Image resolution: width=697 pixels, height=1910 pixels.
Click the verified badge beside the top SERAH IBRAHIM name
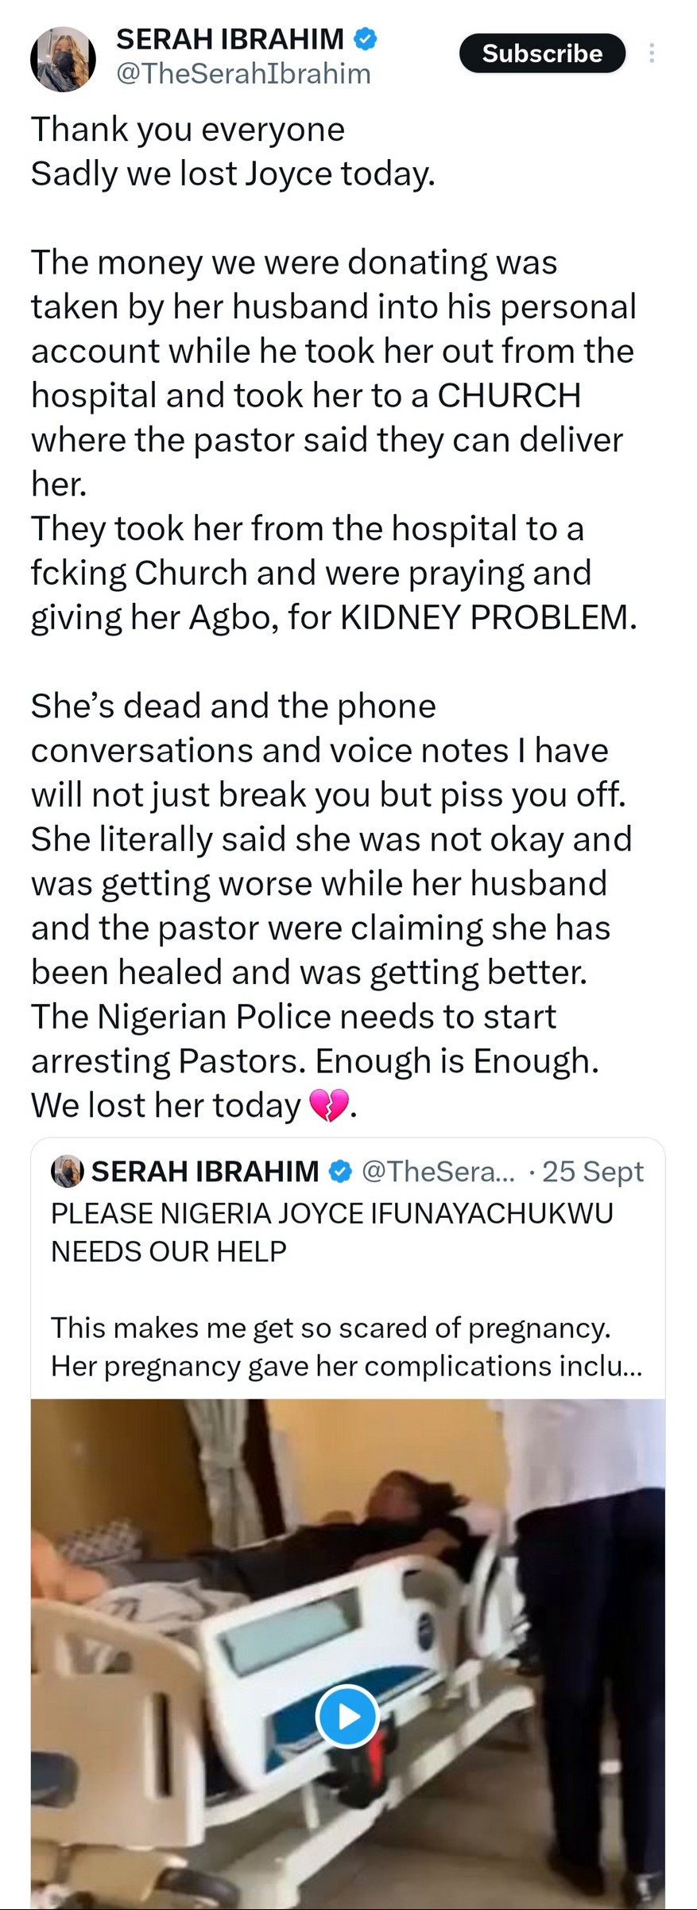click(365, 38)
